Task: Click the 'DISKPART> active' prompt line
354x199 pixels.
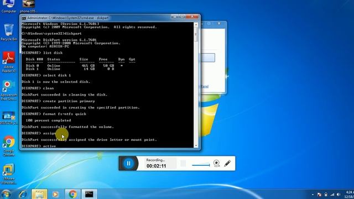Action: click(x=39, y=146)
